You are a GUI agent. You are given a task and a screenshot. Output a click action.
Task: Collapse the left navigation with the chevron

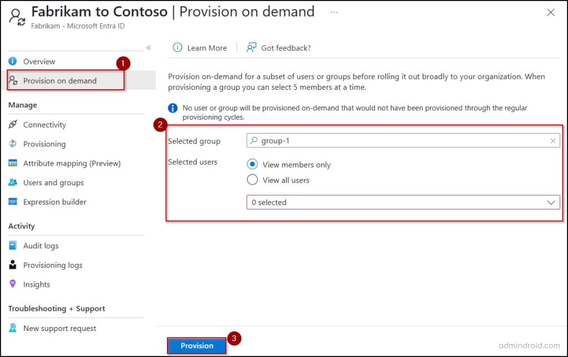(149, 48)
